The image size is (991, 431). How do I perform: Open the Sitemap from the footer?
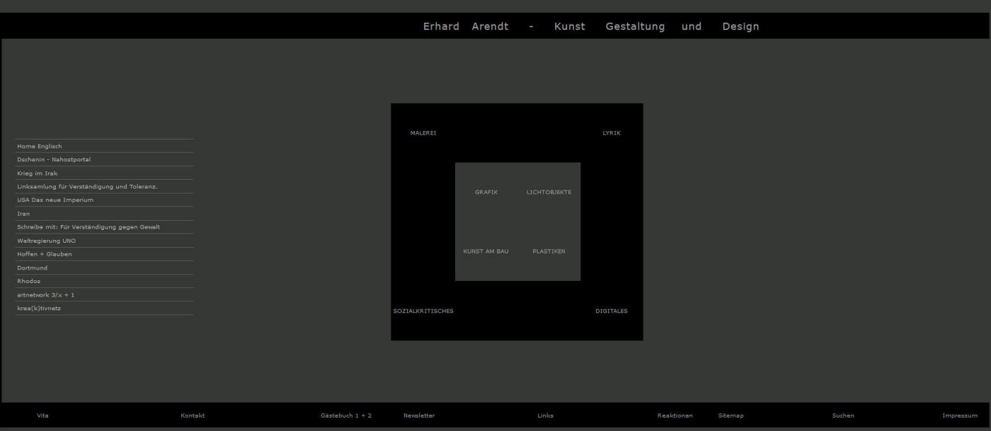(x=731, y=415)
